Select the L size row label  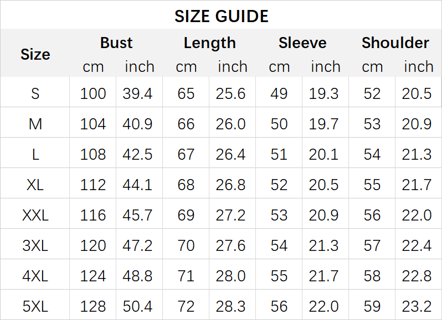pyautogui.click(x=35, y=154)
